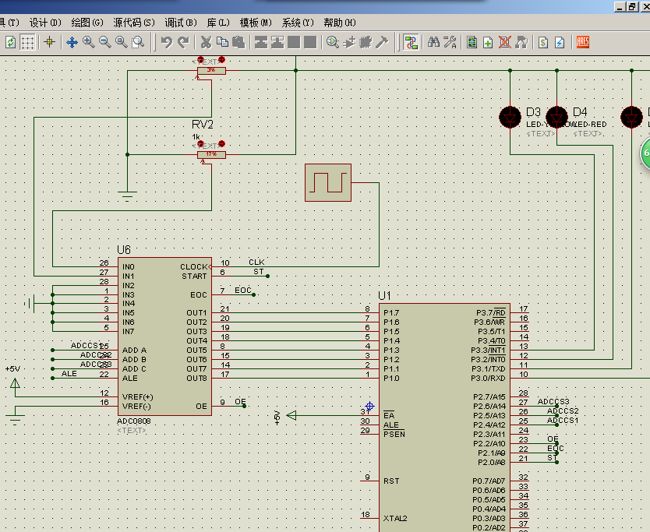650x532 pixels.
Task: Select the U6 ADC0808 chip body
Action: tap(164, 336)
